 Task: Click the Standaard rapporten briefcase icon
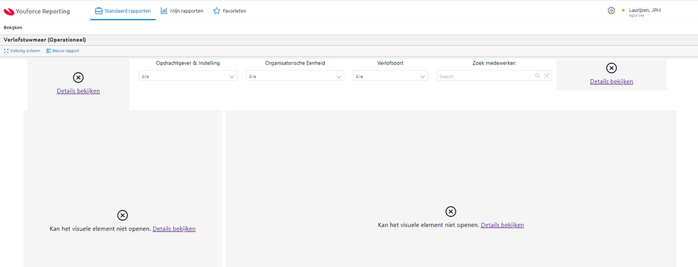click(99, 10)
